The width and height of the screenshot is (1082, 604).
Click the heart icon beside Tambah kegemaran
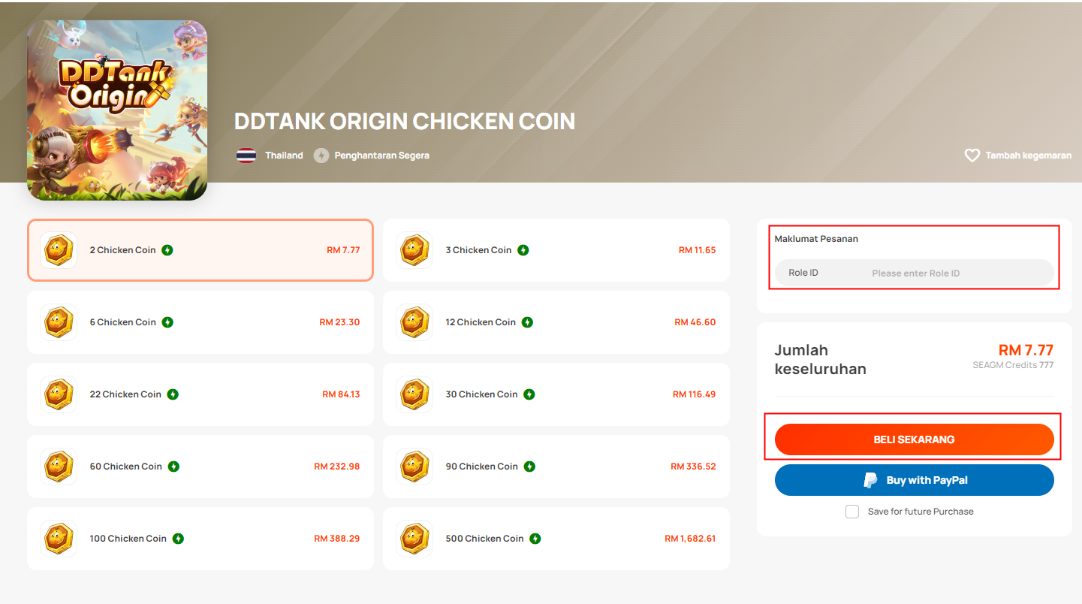pos(972,156)
